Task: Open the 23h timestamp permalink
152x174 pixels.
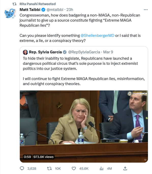Action: [x=70, y=10]
